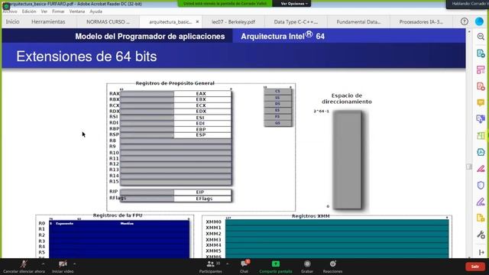Start recording with Grabar button
This screenshot has height=275, width=489.
[307, 267]
